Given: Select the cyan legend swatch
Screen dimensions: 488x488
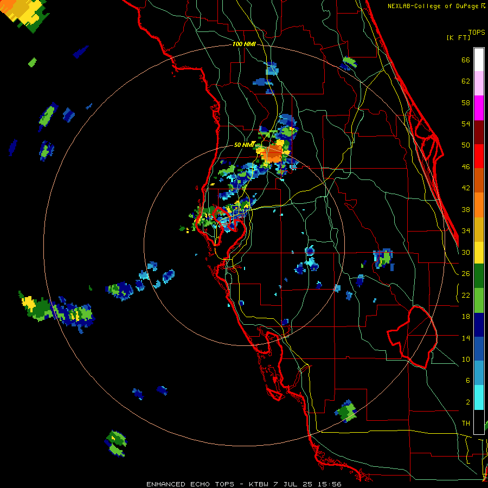Looking at the screenshot, I should (479, 397).
